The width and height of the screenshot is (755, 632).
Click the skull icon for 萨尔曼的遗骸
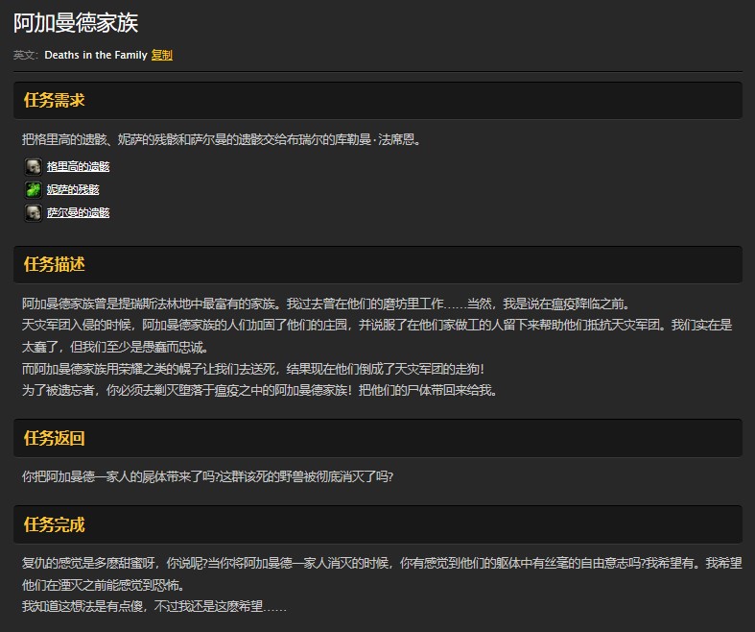[33, 213]
